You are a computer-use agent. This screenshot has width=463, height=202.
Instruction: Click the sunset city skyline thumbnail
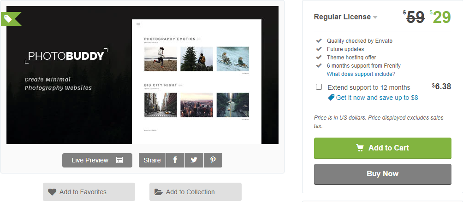click(x=196, y=105)
